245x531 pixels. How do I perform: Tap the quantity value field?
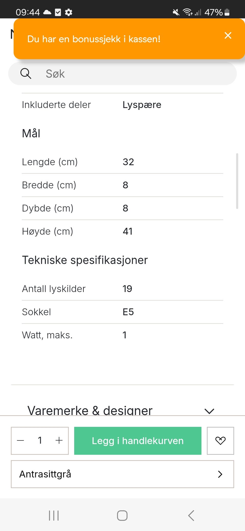pos(40,441)
